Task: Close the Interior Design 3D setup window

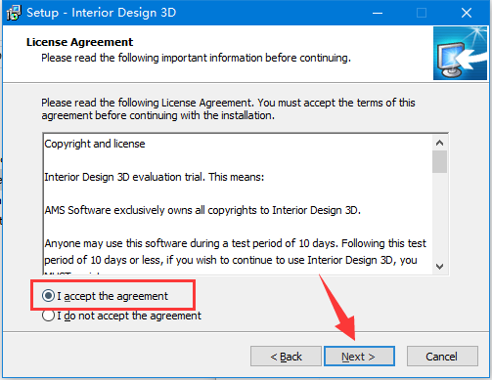Action: tap(467, 13)
